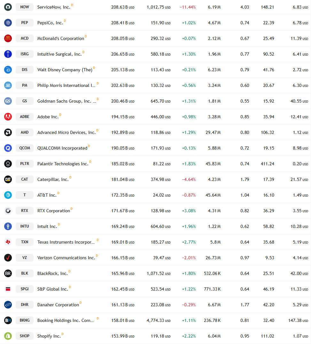Click the D marker beside Intuit Inc.
311x344 pixels.
coord(59,224)
